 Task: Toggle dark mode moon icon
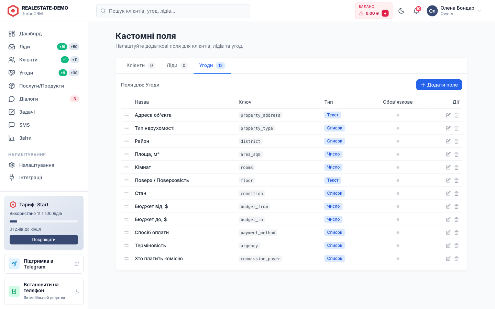[401, 11]
